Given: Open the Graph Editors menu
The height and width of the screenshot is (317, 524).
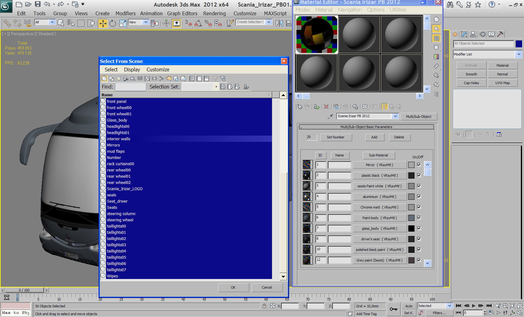Looking at the screenshot, I should point(182,13).
